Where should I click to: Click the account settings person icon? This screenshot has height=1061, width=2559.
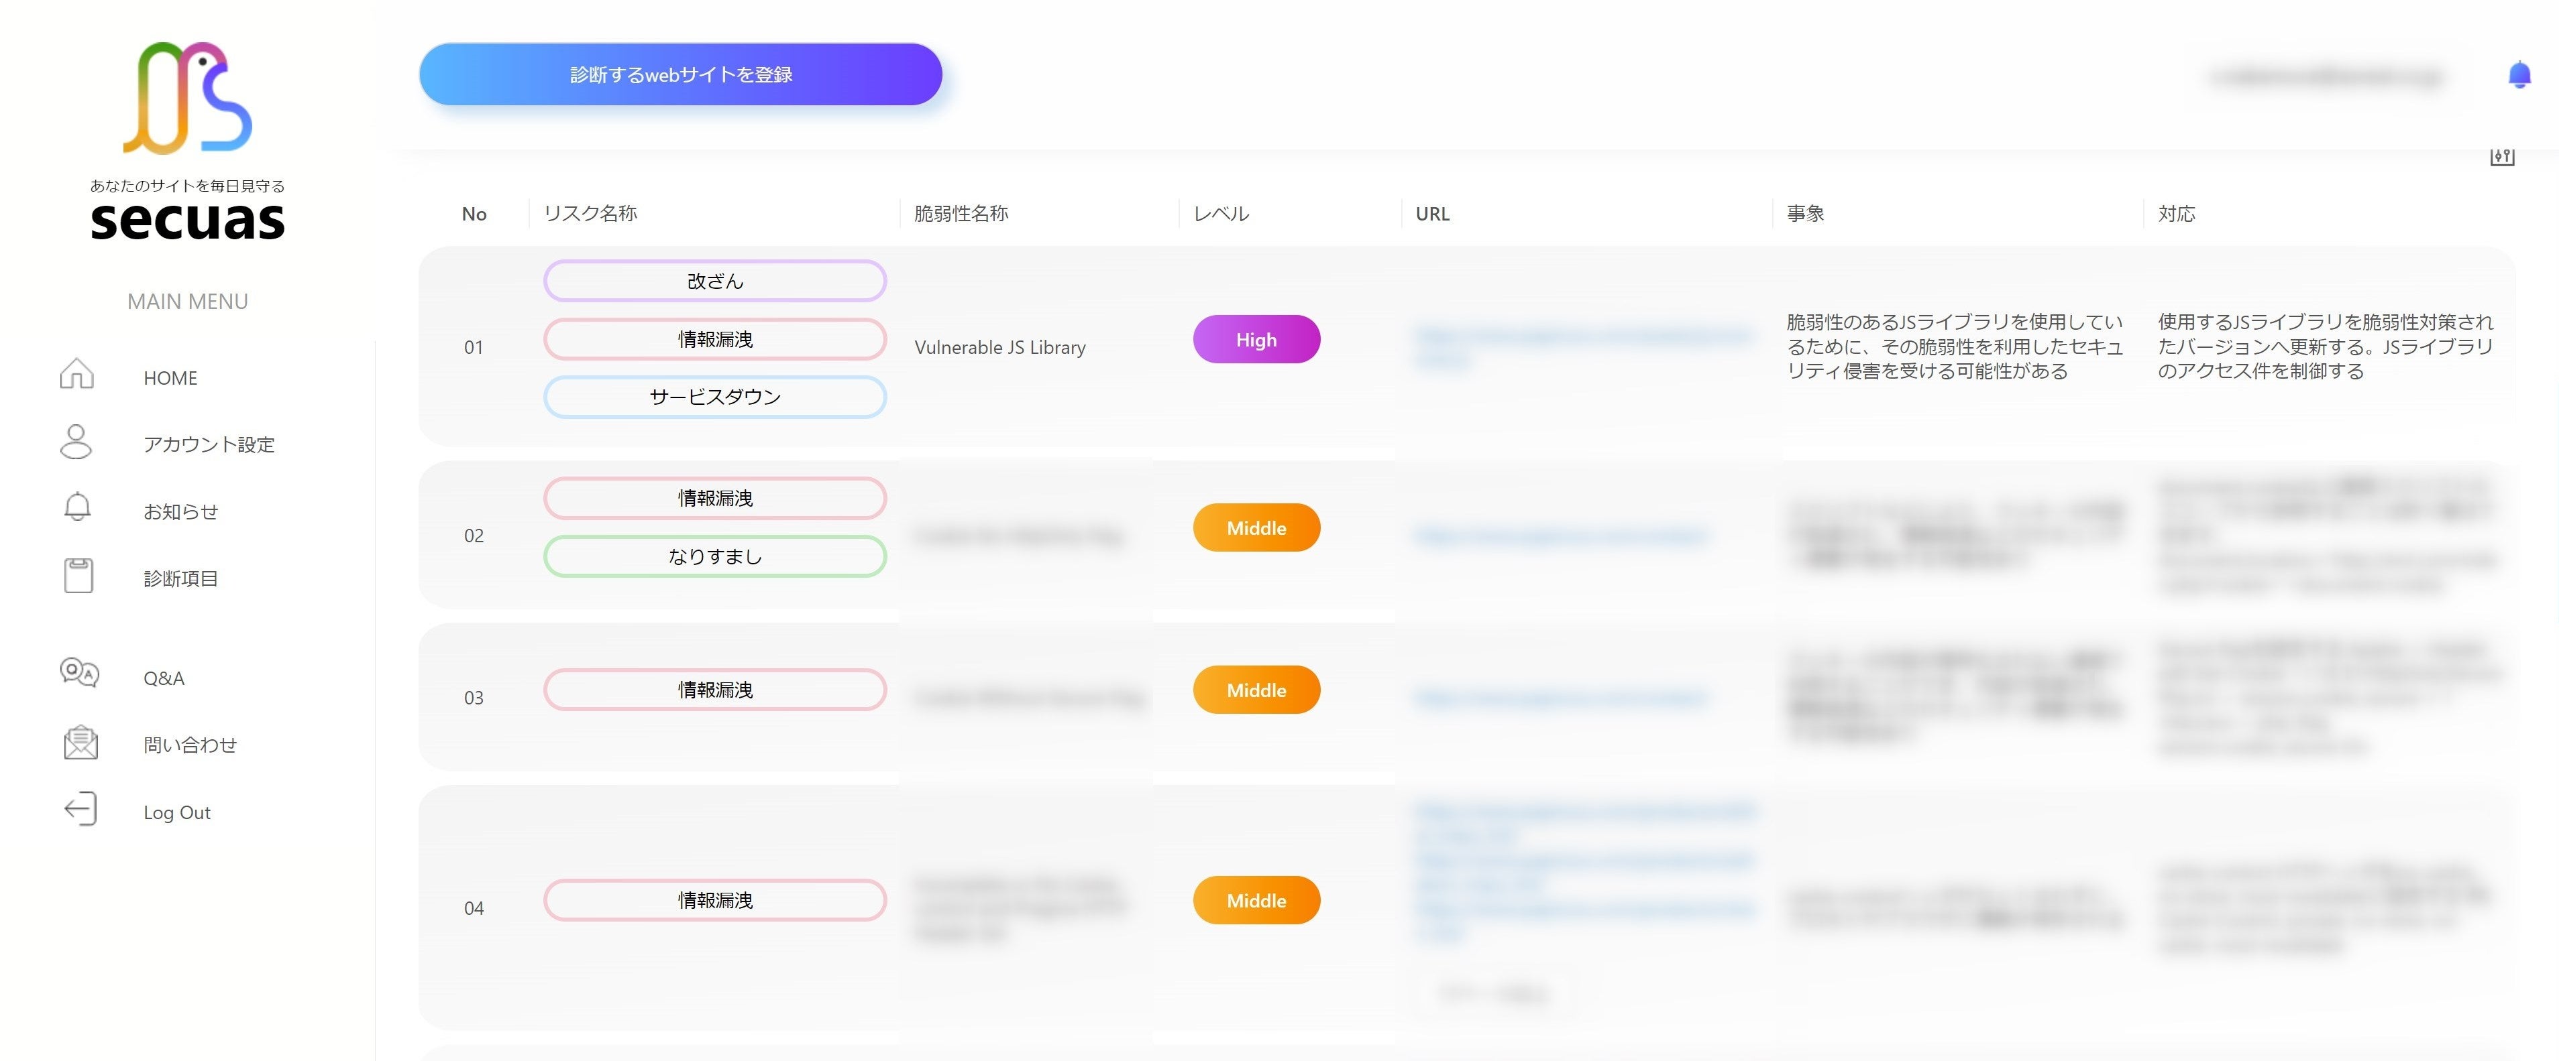click(x=76, y=442)
